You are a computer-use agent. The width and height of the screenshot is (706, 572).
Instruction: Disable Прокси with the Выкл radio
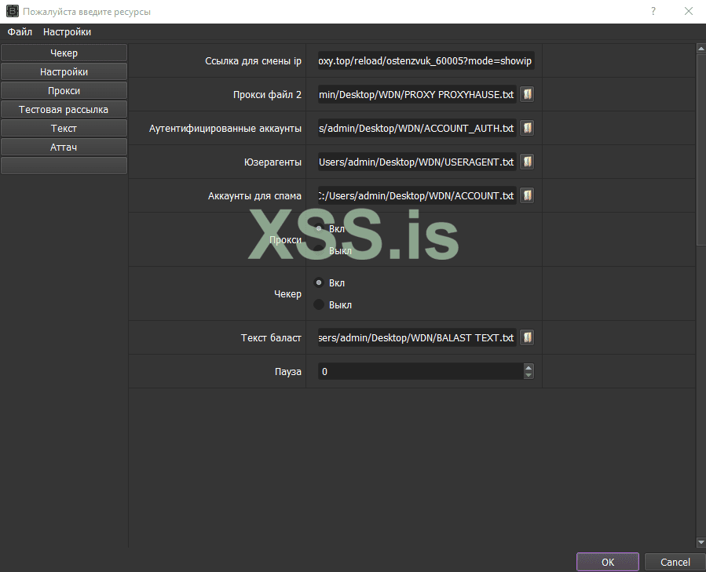(x=319, y=250)
